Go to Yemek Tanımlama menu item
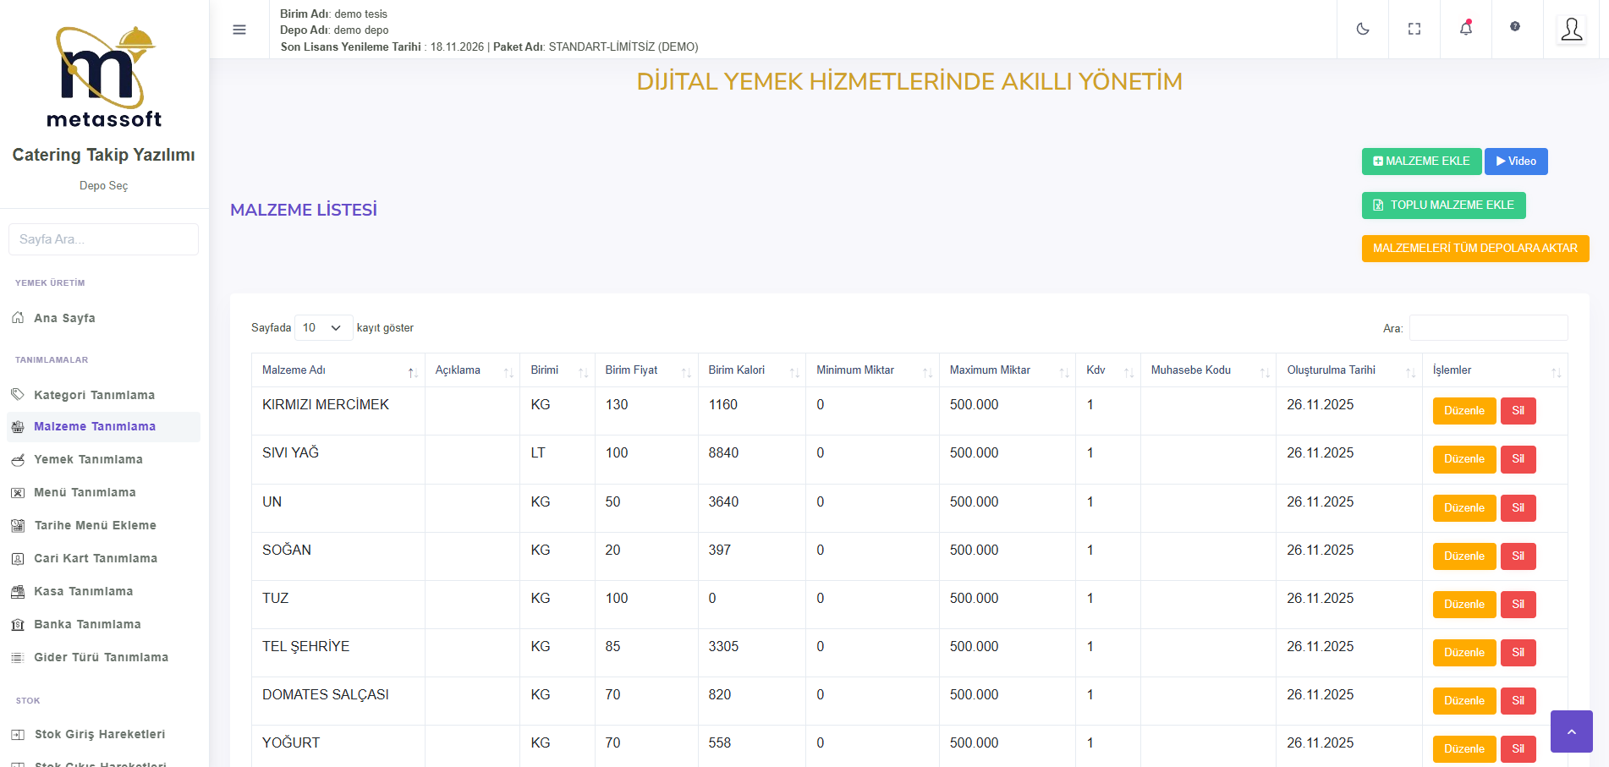 click(x=88, y=459)
